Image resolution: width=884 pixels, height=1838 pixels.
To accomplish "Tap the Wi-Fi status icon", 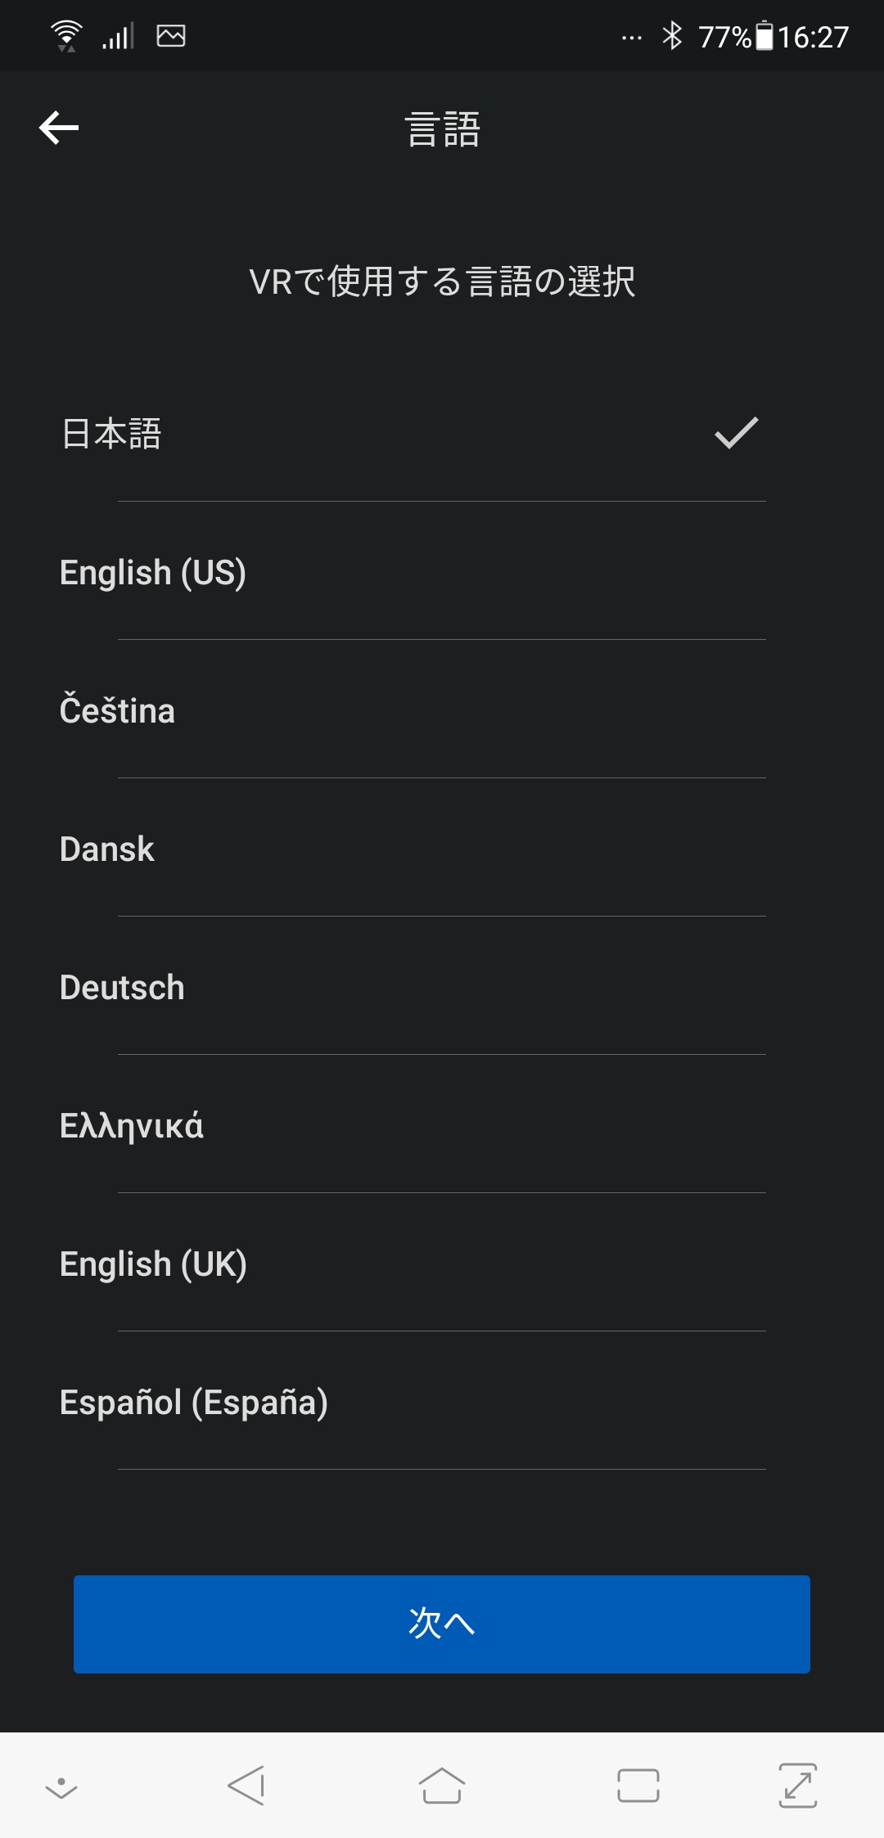I will [x=66, y=36].
